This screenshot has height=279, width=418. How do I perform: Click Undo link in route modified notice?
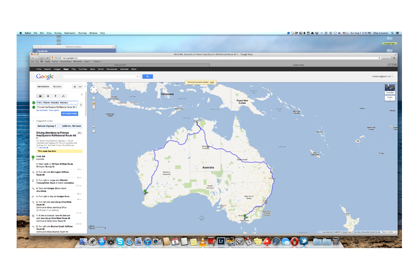[212, 83]
